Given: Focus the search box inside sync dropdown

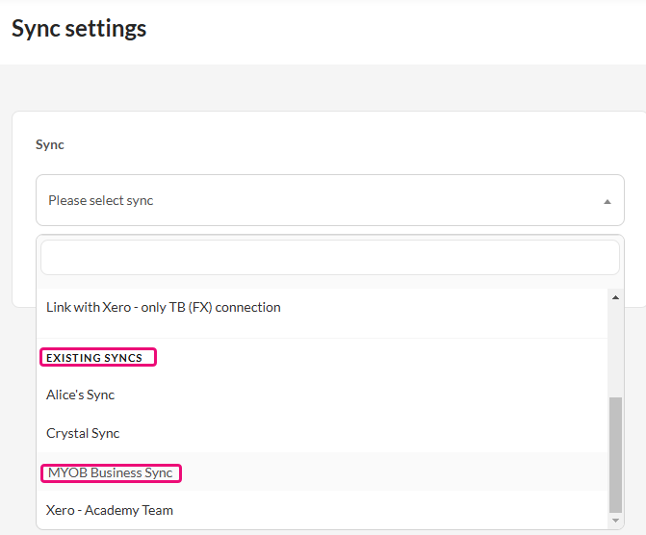Looking at the screenshot, I should pyautogui.click(x=329, y=258).
